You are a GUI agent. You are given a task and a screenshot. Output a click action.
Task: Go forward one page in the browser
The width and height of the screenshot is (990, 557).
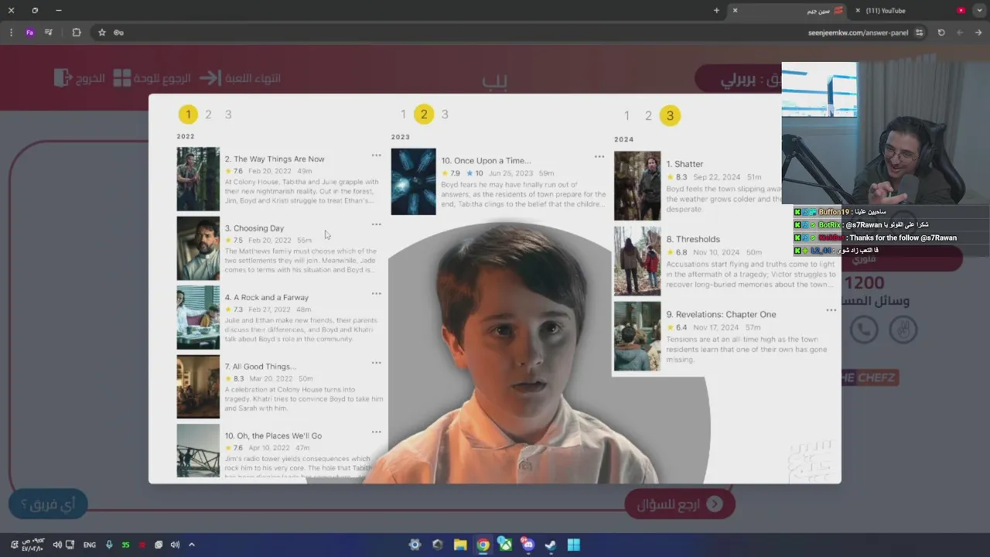pyautogui.click(x=960, y=32)
